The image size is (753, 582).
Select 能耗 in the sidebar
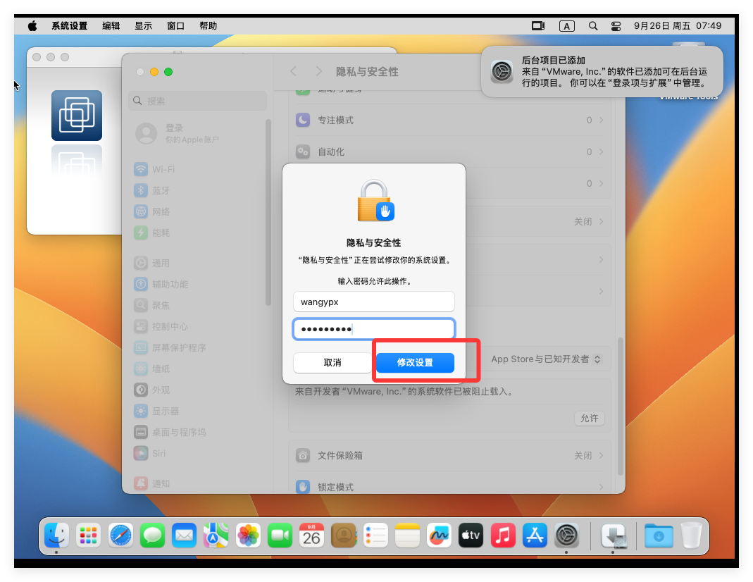click(197, 233)
